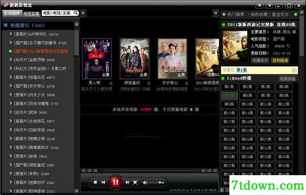
Task: Click the 视频报错 button
Action: click(288, 79)
